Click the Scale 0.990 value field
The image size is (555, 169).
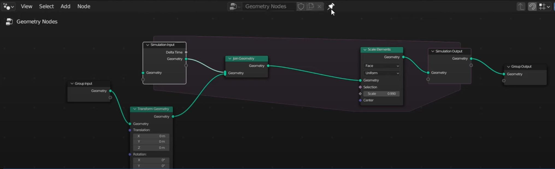click(x=382, y=94)
